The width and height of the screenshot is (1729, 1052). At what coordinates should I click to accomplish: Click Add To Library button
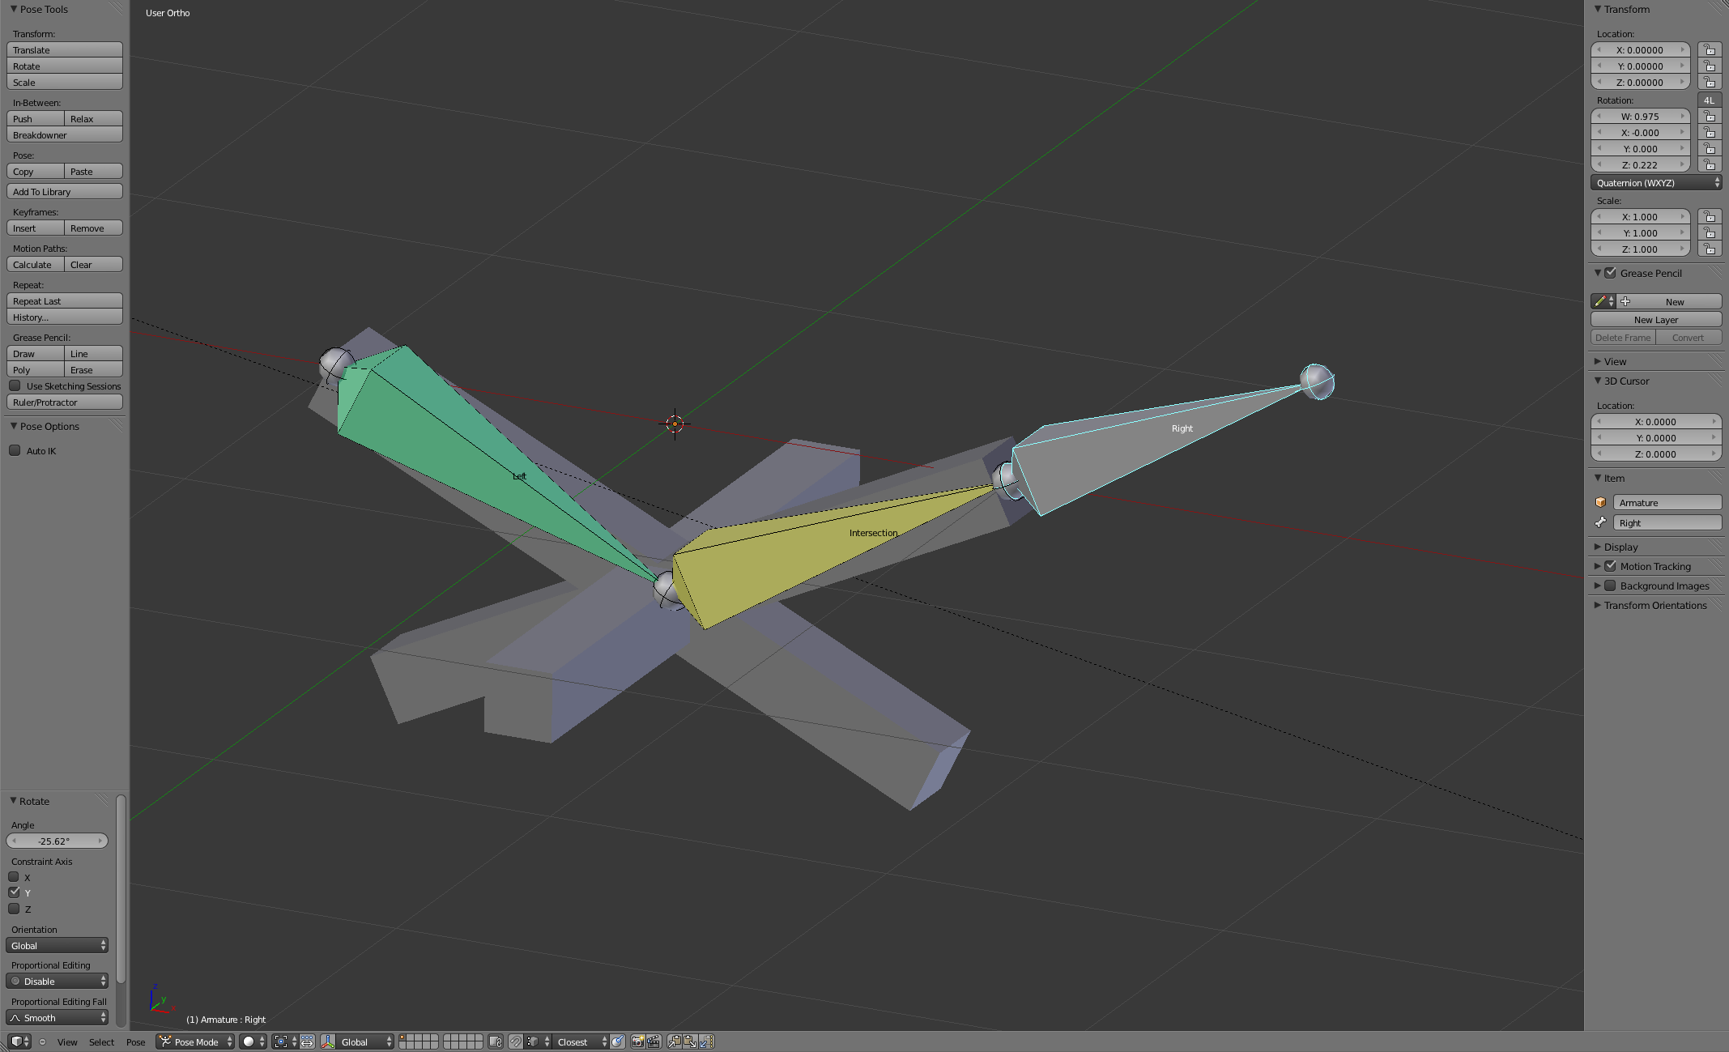click(x=65, y=192)
